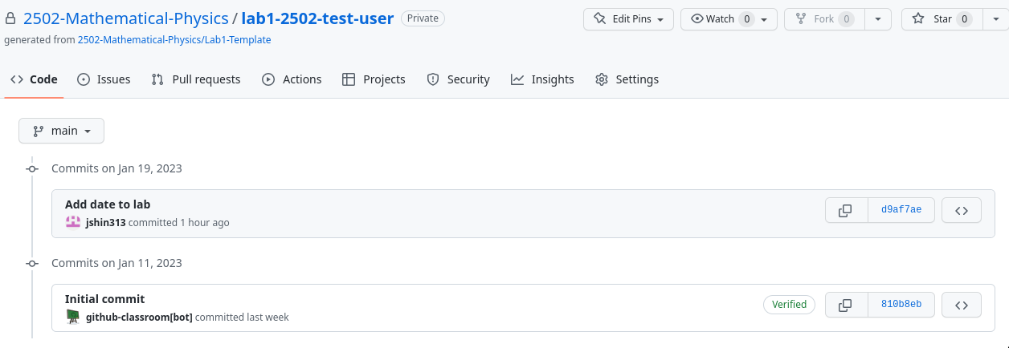Open the Insights tab
1009x348 pixels.
pos(542,79)
